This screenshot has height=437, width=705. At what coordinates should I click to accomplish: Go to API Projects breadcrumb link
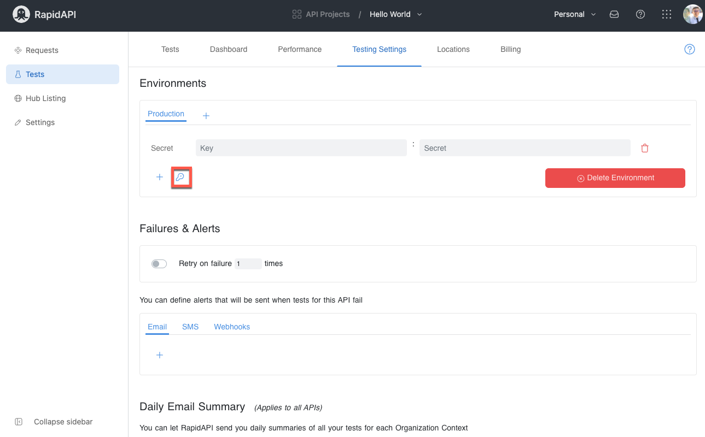pos(321,14)
